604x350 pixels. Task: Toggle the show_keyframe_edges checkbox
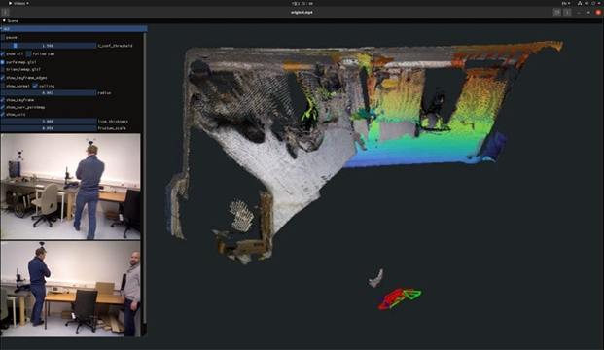click(x=3, y=78)
